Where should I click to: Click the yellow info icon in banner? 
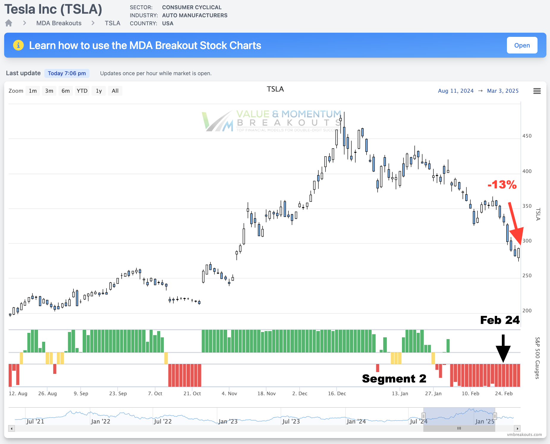18,45
